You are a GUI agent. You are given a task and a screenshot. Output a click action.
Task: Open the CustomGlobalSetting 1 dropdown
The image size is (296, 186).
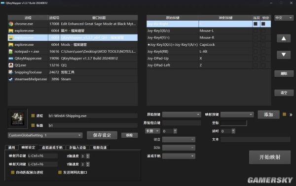[45, 135]
